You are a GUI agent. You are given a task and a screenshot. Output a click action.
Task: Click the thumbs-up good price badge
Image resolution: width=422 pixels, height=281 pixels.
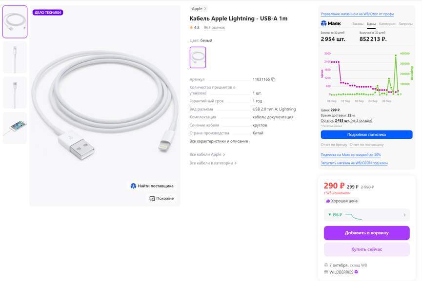click(328, 201)
